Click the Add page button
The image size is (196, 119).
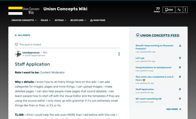pyautogui.click(x=169, y=10)
